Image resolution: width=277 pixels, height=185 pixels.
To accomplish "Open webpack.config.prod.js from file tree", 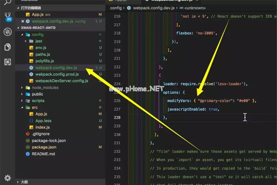I will (x=57, y=74).
